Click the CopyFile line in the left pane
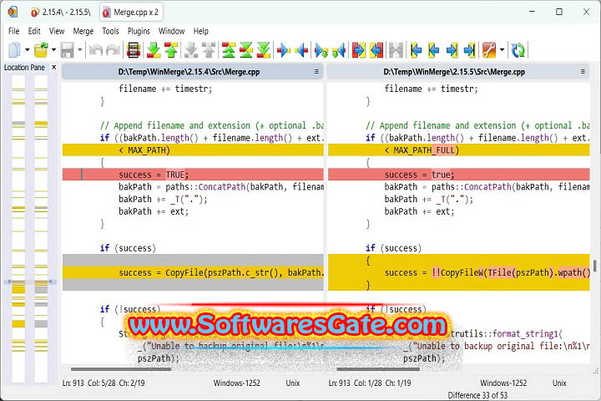This screenshot has width=601, height=401. coord(193,272)
